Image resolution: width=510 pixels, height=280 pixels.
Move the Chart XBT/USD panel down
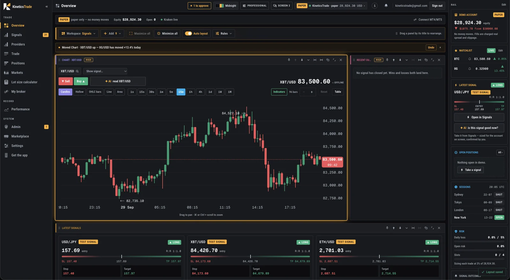point(302,60)
